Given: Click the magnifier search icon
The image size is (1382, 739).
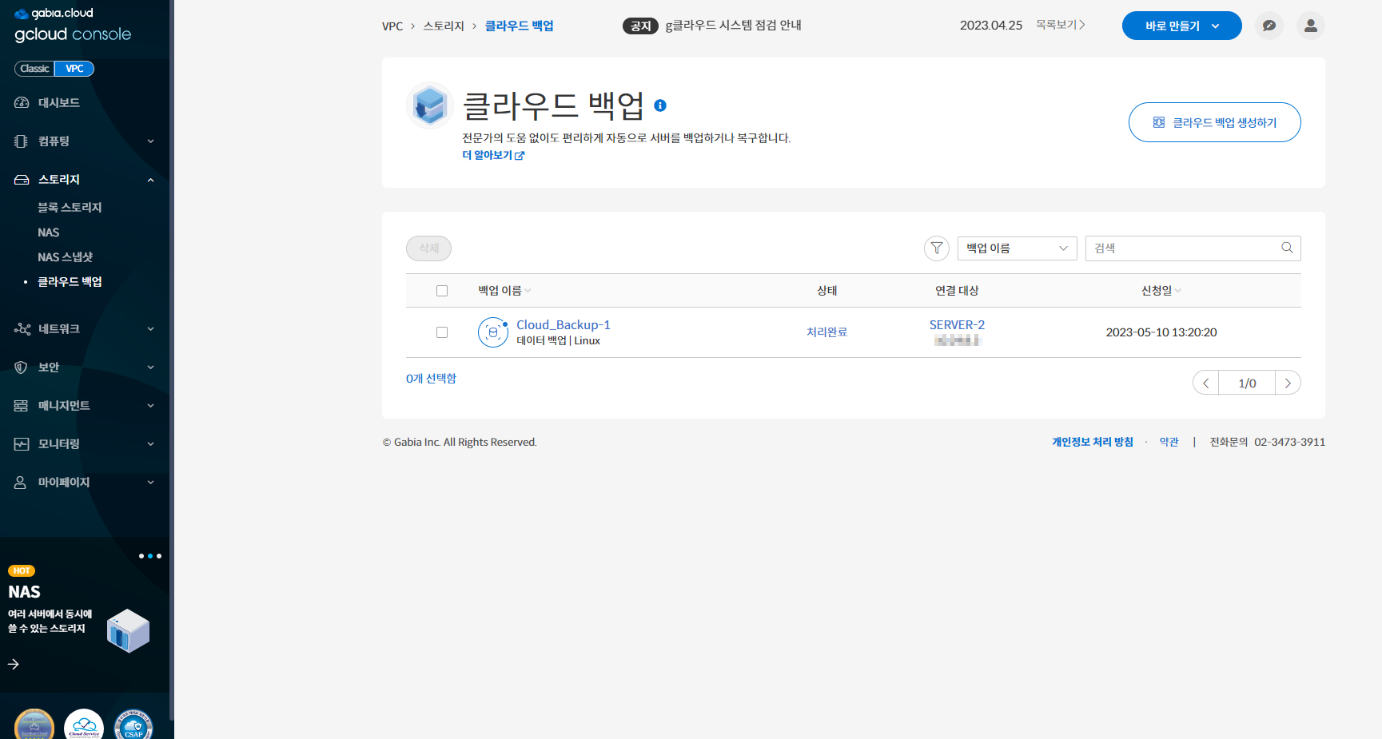Looking at the screenshot, I should point(1288,248).
